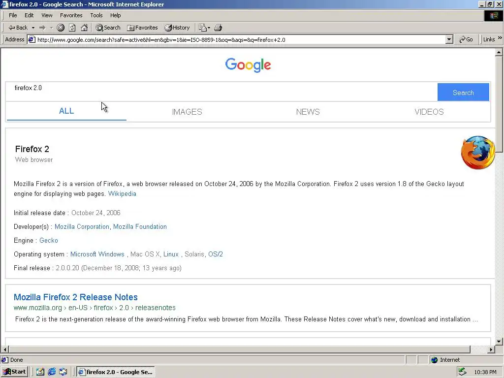Open the Tools menu
This screenshot has height=378, width=504.
(x=96, y=15)
